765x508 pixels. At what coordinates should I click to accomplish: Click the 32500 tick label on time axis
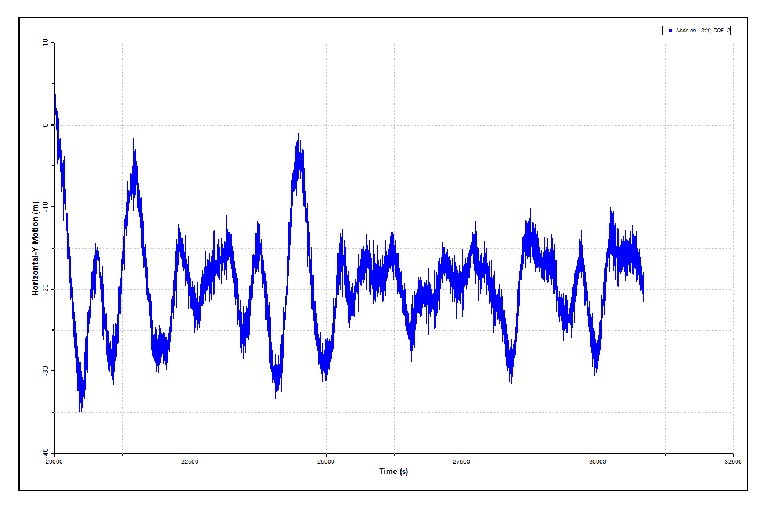733,461
